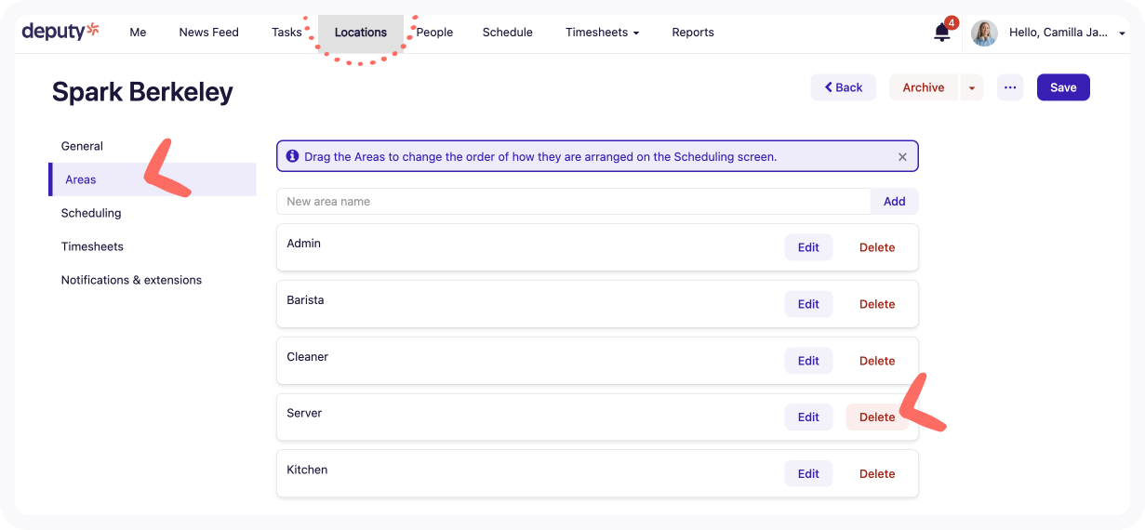This screenshot has height=530, width=1145.
Task: Open the Tasks tab
Action: [x=286, y=33]
